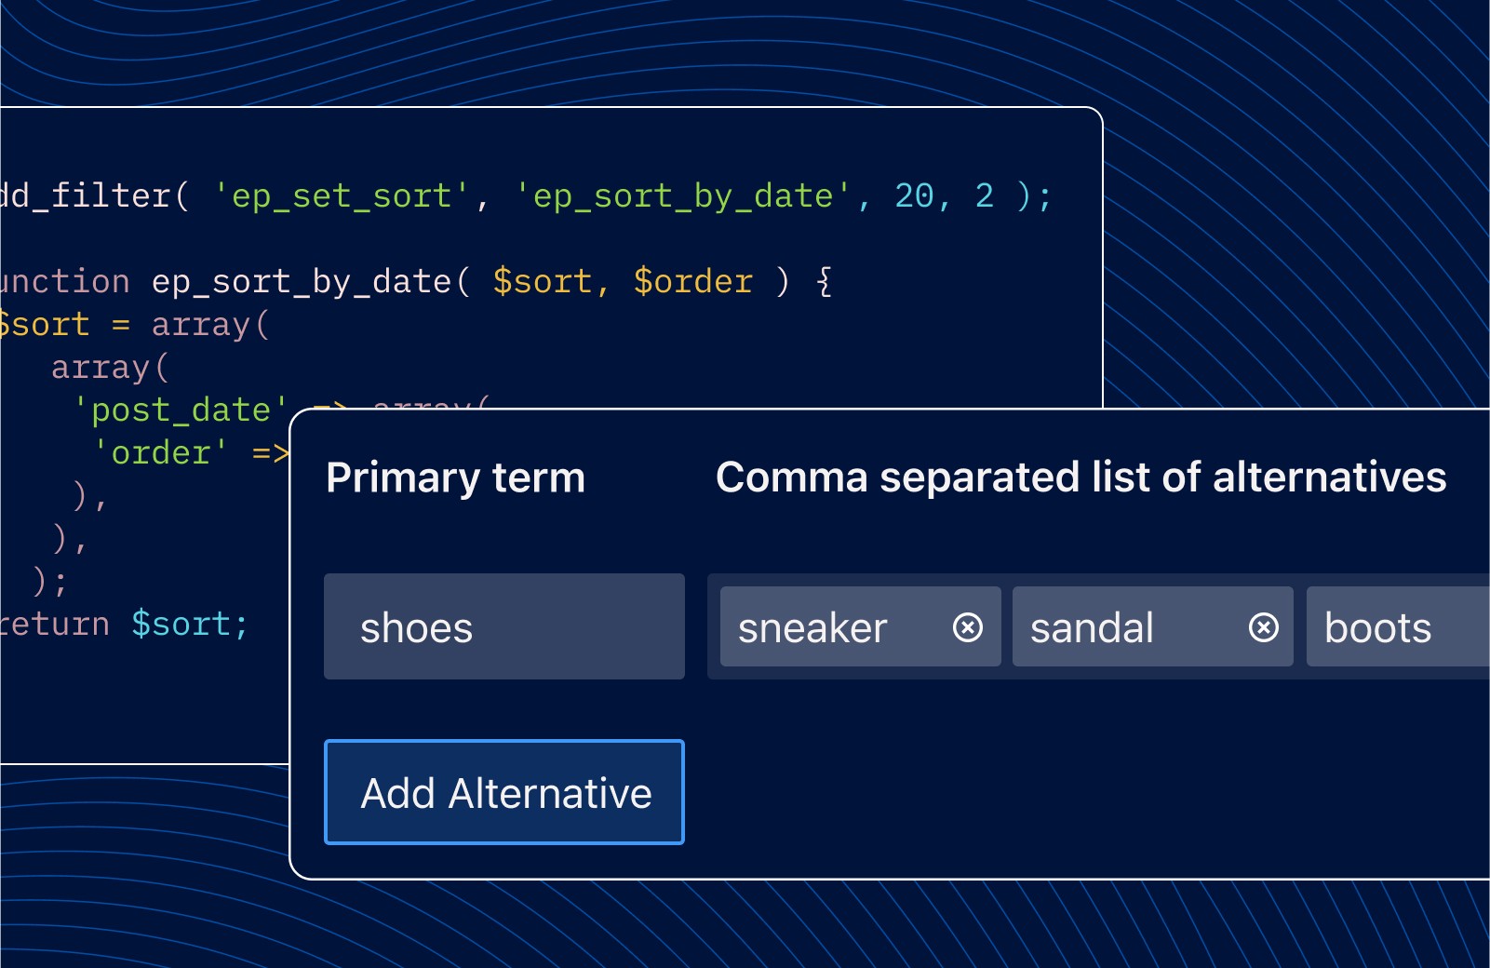This screenshot has width=1490, height=968.
Task: Click the 'post_date' string in the code
Action: coord(182,410)
